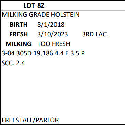The image size is (125, 125).
Task: Select the 19,186 milk production figure
Action: click(43, 54)
